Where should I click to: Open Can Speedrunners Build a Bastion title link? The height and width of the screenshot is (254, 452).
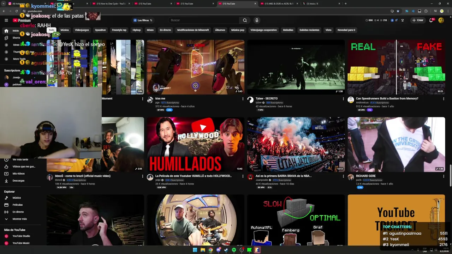387,98
